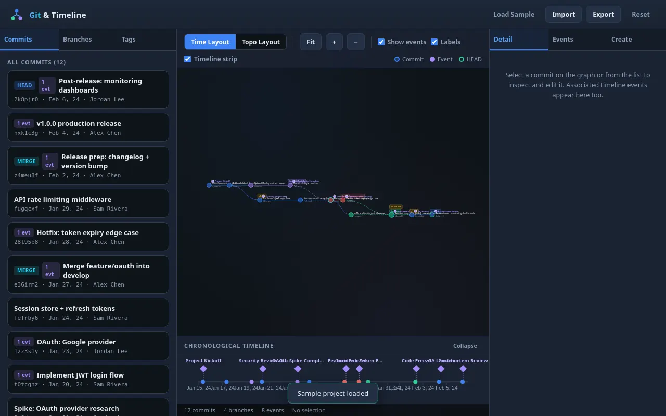Switch to Time Layout

(x=210, y=42)
